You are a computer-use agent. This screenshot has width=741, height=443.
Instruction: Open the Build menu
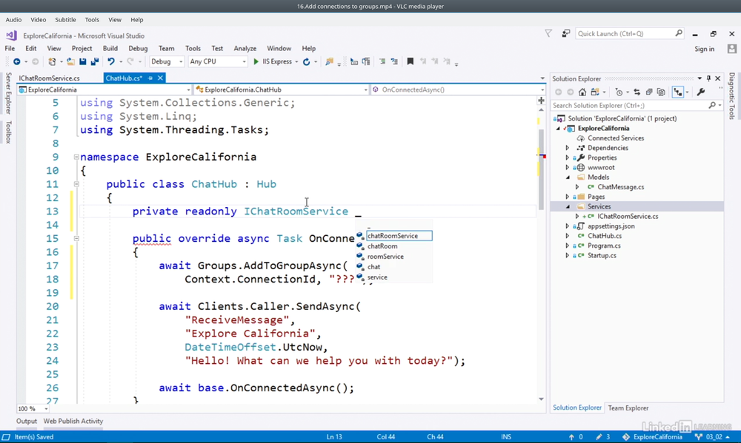(x=110, y=49)
